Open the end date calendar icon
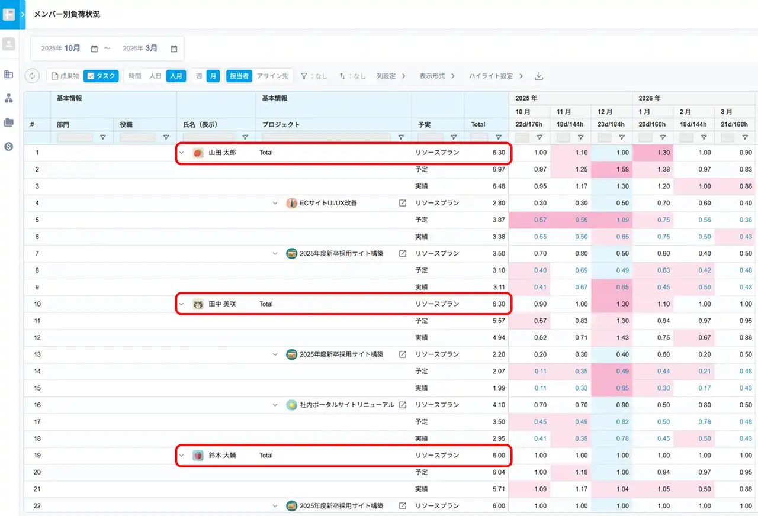 174,49
